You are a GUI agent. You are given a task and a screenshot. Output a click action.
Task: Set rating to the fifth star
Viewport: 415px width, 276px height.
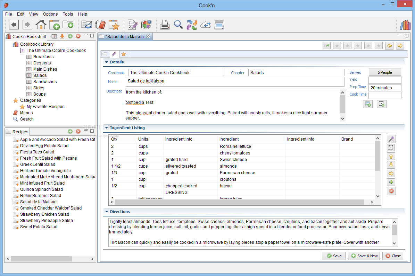379,46
